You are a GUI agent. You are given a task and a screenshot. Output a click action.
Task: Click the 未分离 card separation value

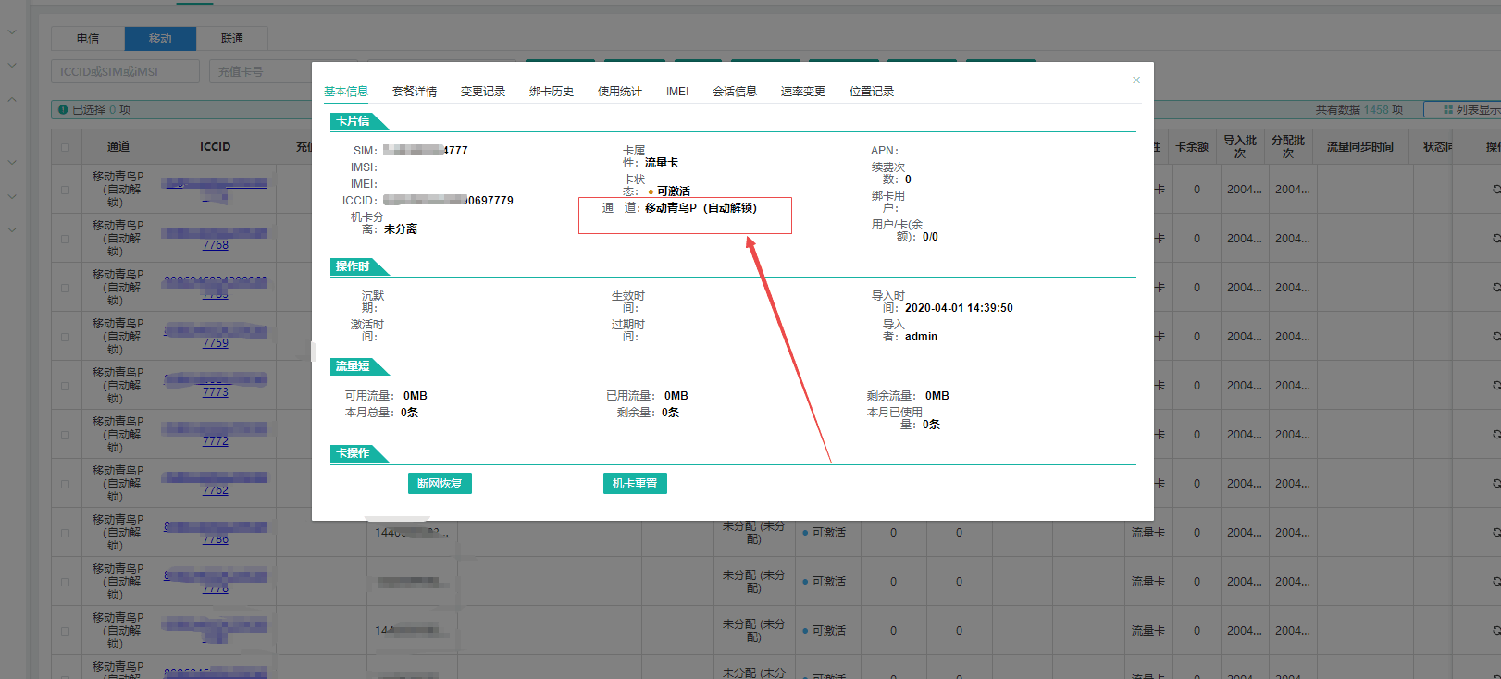coord(401,229)
